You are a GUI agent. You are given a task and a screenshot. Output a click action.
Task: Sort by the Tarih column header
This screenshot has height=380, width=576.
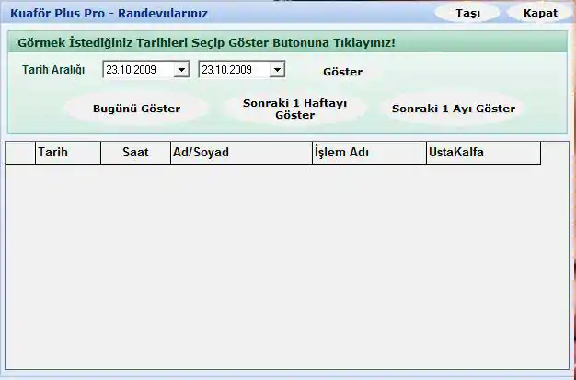pyautogui.click(x=67, y=154)
